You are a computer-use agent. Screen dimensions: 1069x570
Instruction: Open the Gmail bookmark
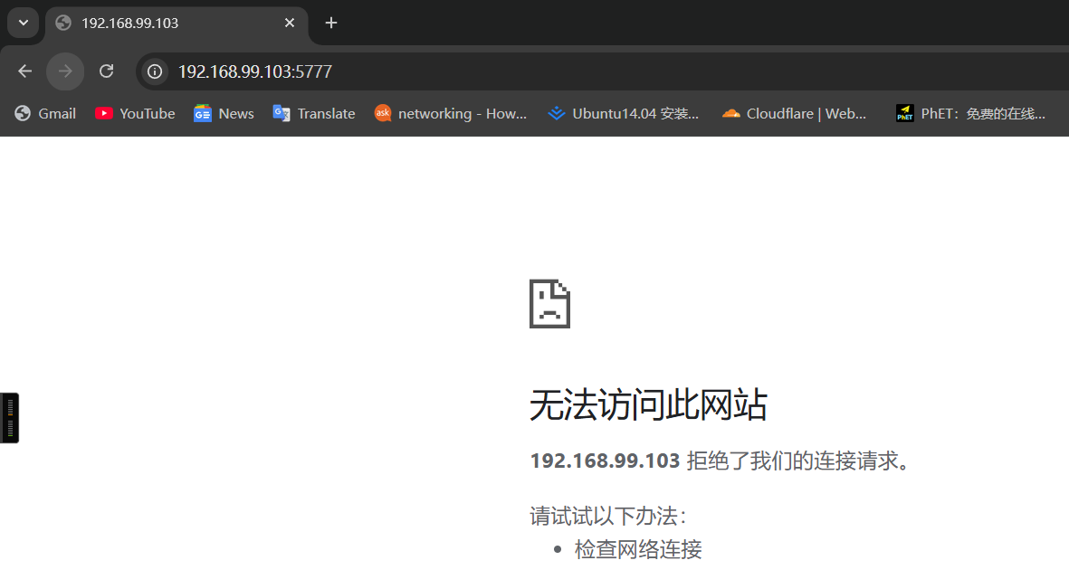point(45,114)
